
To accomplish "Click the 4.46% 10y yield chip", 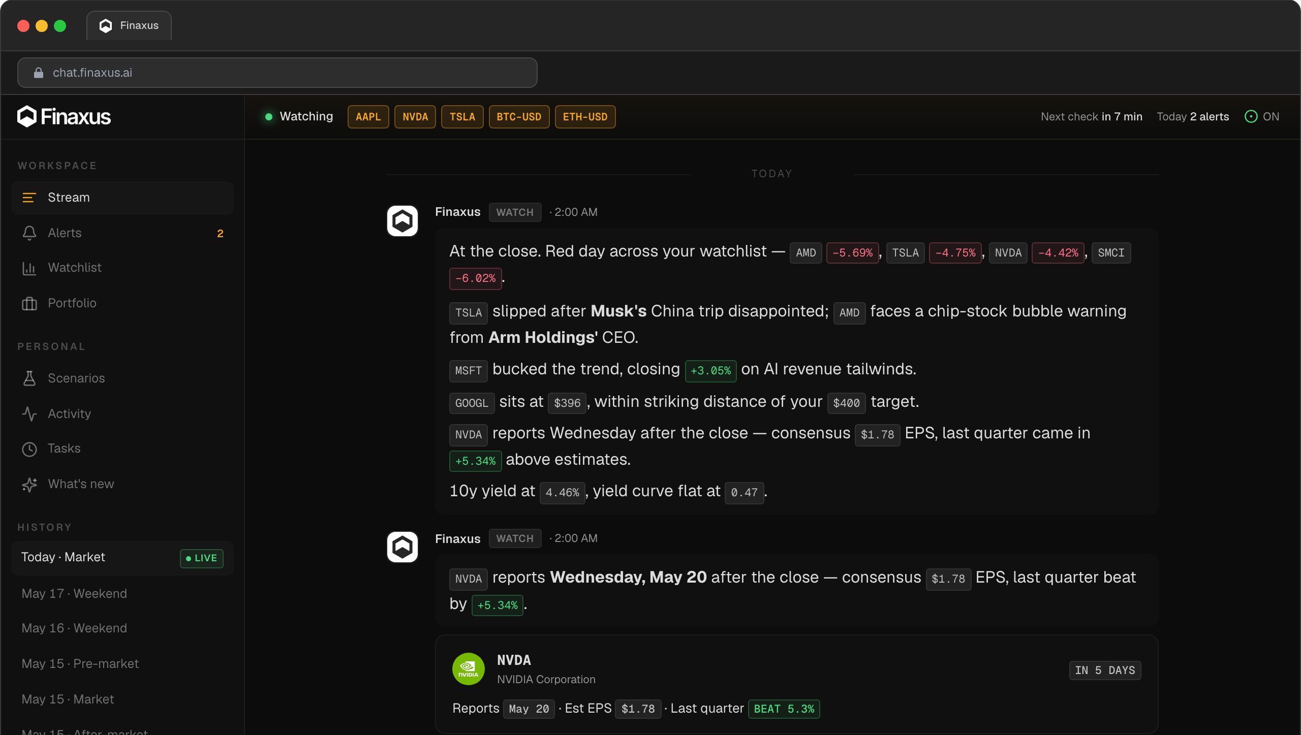I will pos(562,493).
